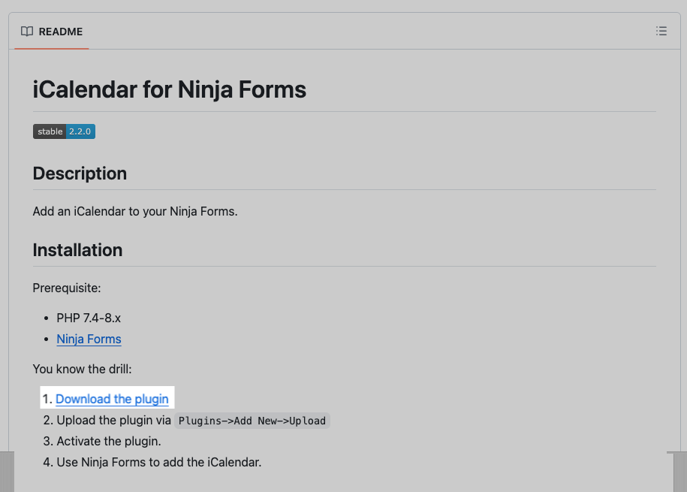Image resolution: width=687 pixels, height=492 pixels.
Task: Click the 'Activate the plugin.' step
Action: [109, 441]
